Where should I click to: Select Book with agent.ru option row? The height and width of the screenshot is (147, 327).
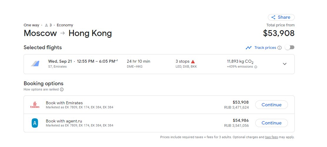(159, 123)
